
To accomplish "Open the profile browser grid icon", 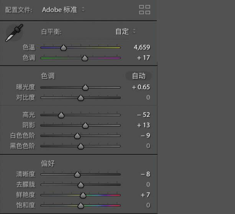I will [x=145, y=10].
